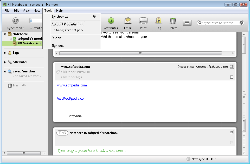The width and height of the screenshot is (250, 164).
Task: Jump to bottom with the time band end arrow
Action: tap(244, 153)
